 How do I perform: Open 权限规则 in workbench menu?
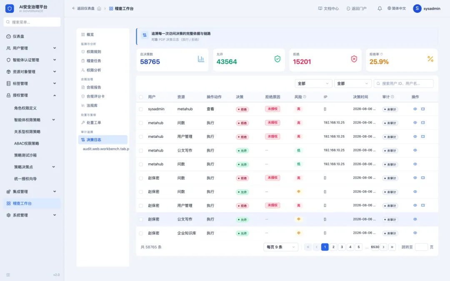(x=94, y=52)
